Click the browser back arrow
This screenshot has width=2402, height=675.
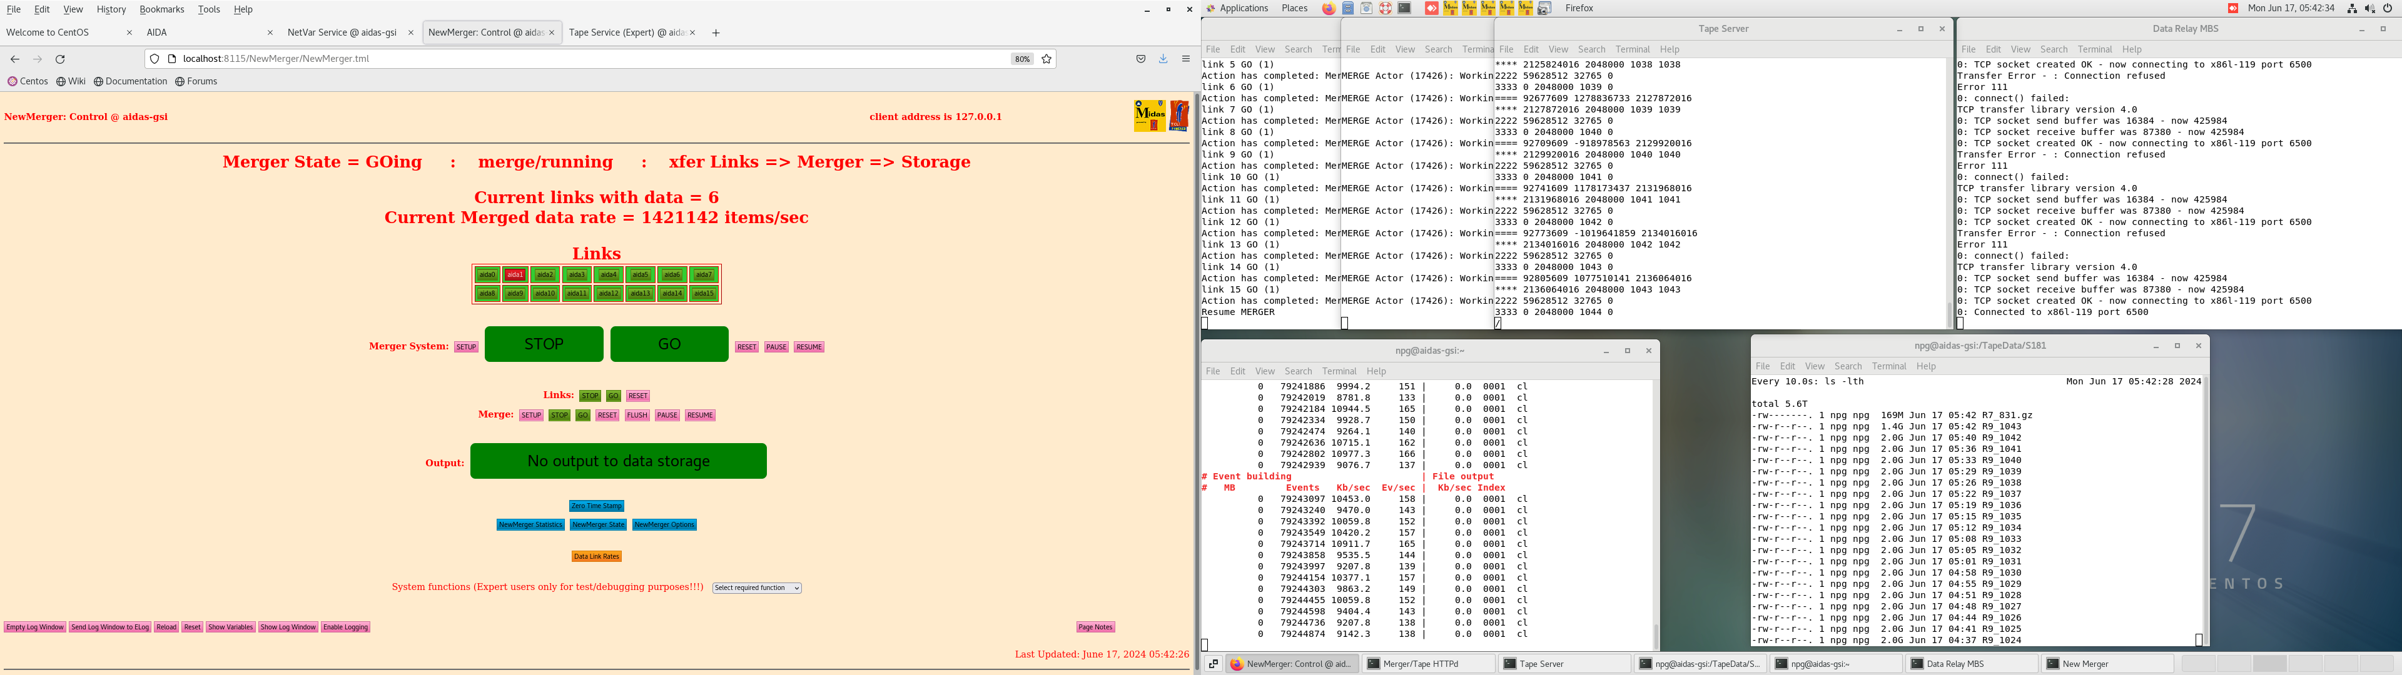[15, 59]
